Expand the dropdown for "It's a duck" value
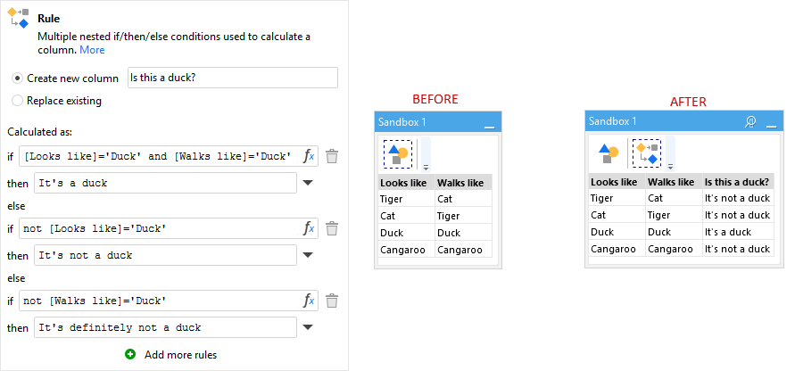The height and width of the screenshot is (371, 803). (x=308, y=183)
